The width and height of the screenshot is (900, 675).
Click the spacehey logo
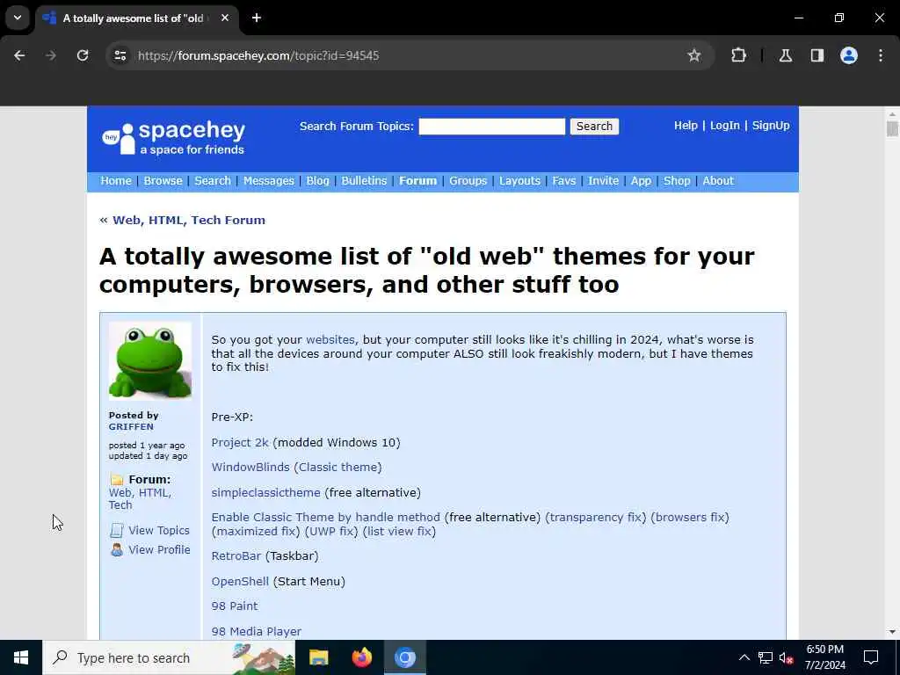click(x=173, y=138)
